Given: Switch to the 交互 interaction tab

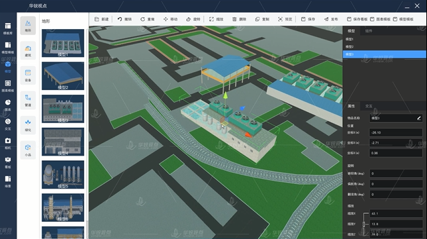Looking at the screenshot, I should [x=369, y=106].
